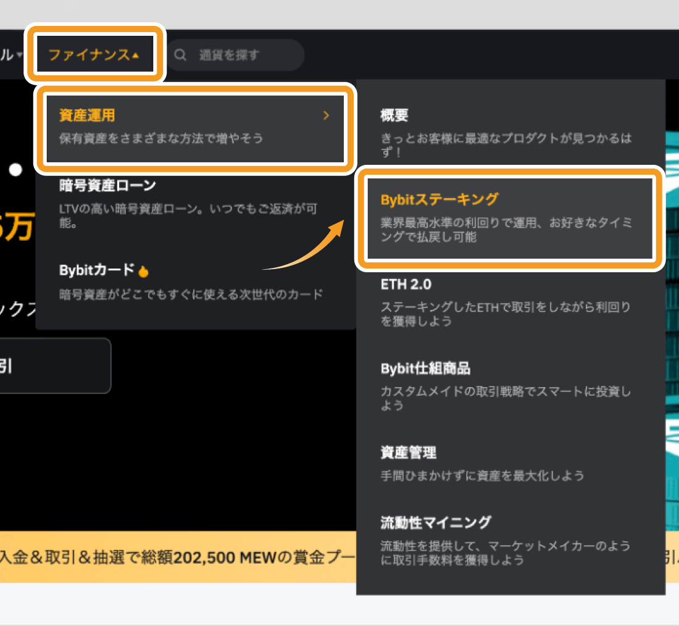The height and width of the screenshot is (626, 679).
Task: Choose Bybitステーキング in the submenu
Action: (510, 218)
